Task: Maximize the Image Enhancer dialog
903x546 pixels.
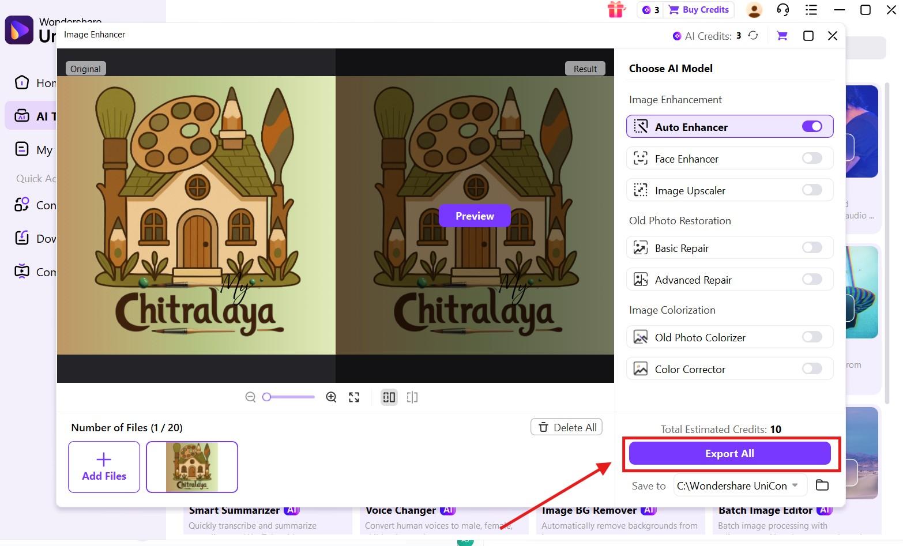Action: coord(808,36)
